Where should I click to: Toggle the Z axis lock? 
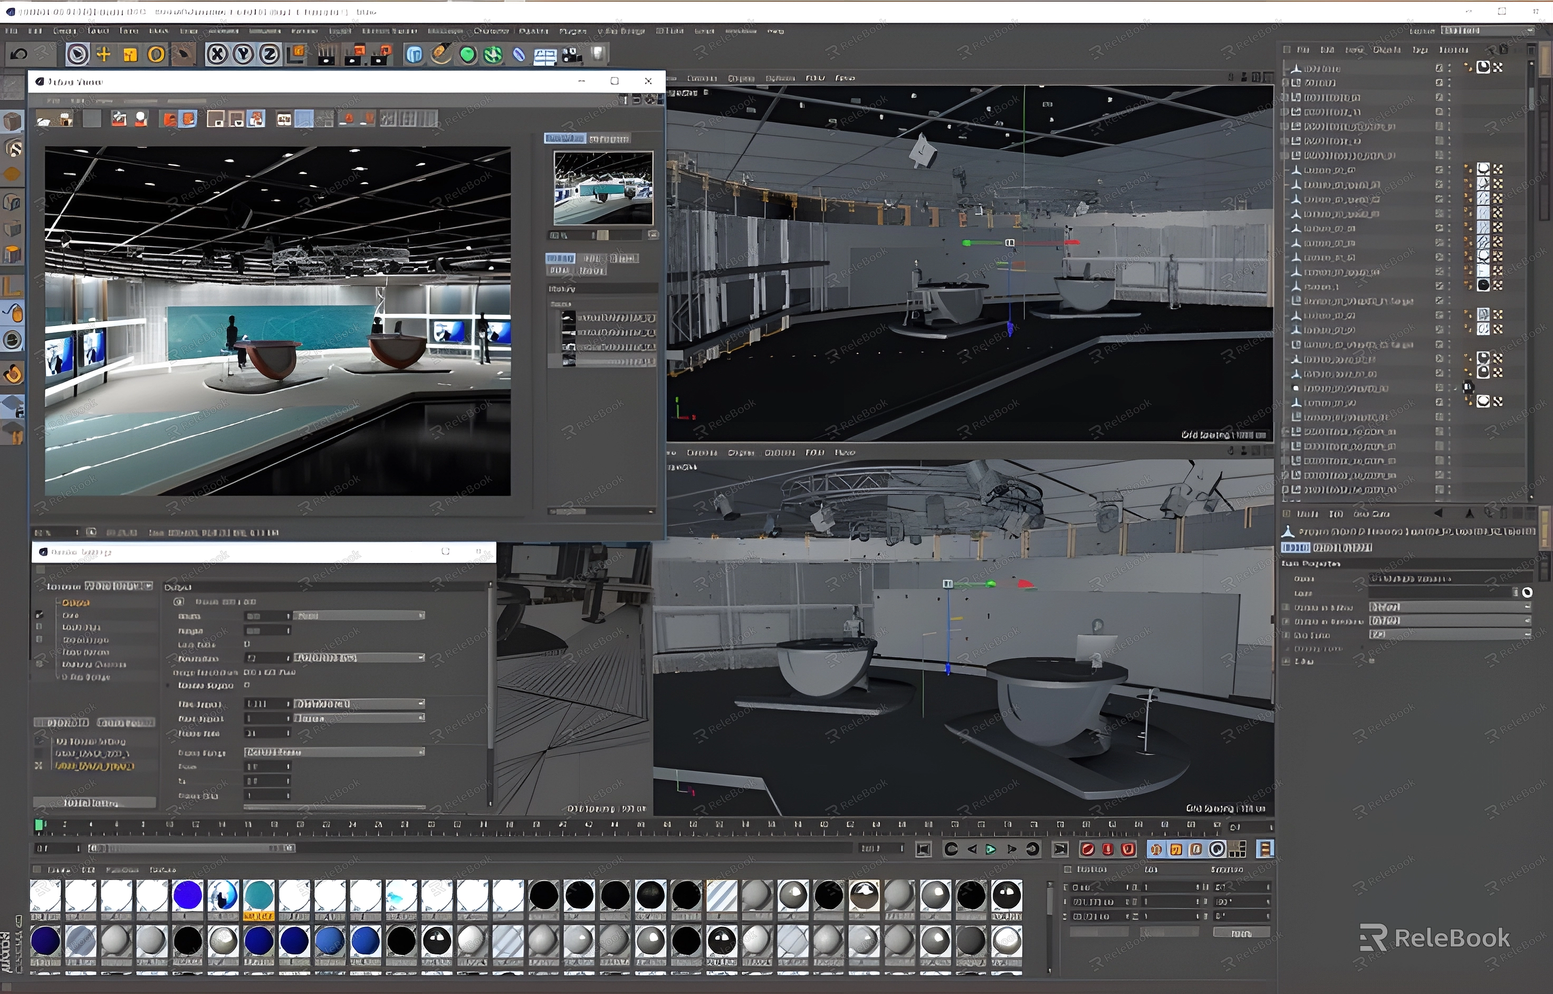pos(270,55)
